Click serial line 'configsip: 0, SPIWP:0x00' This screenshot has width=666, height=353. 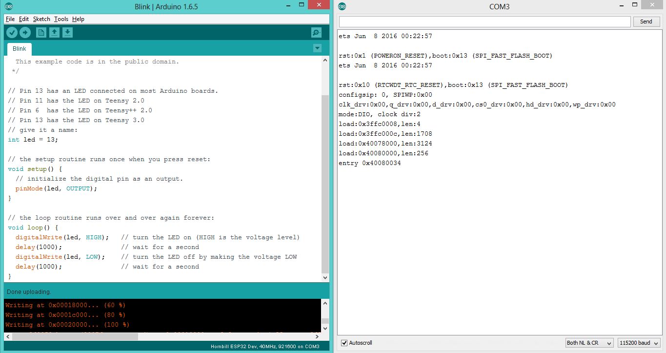coord(385,95)
